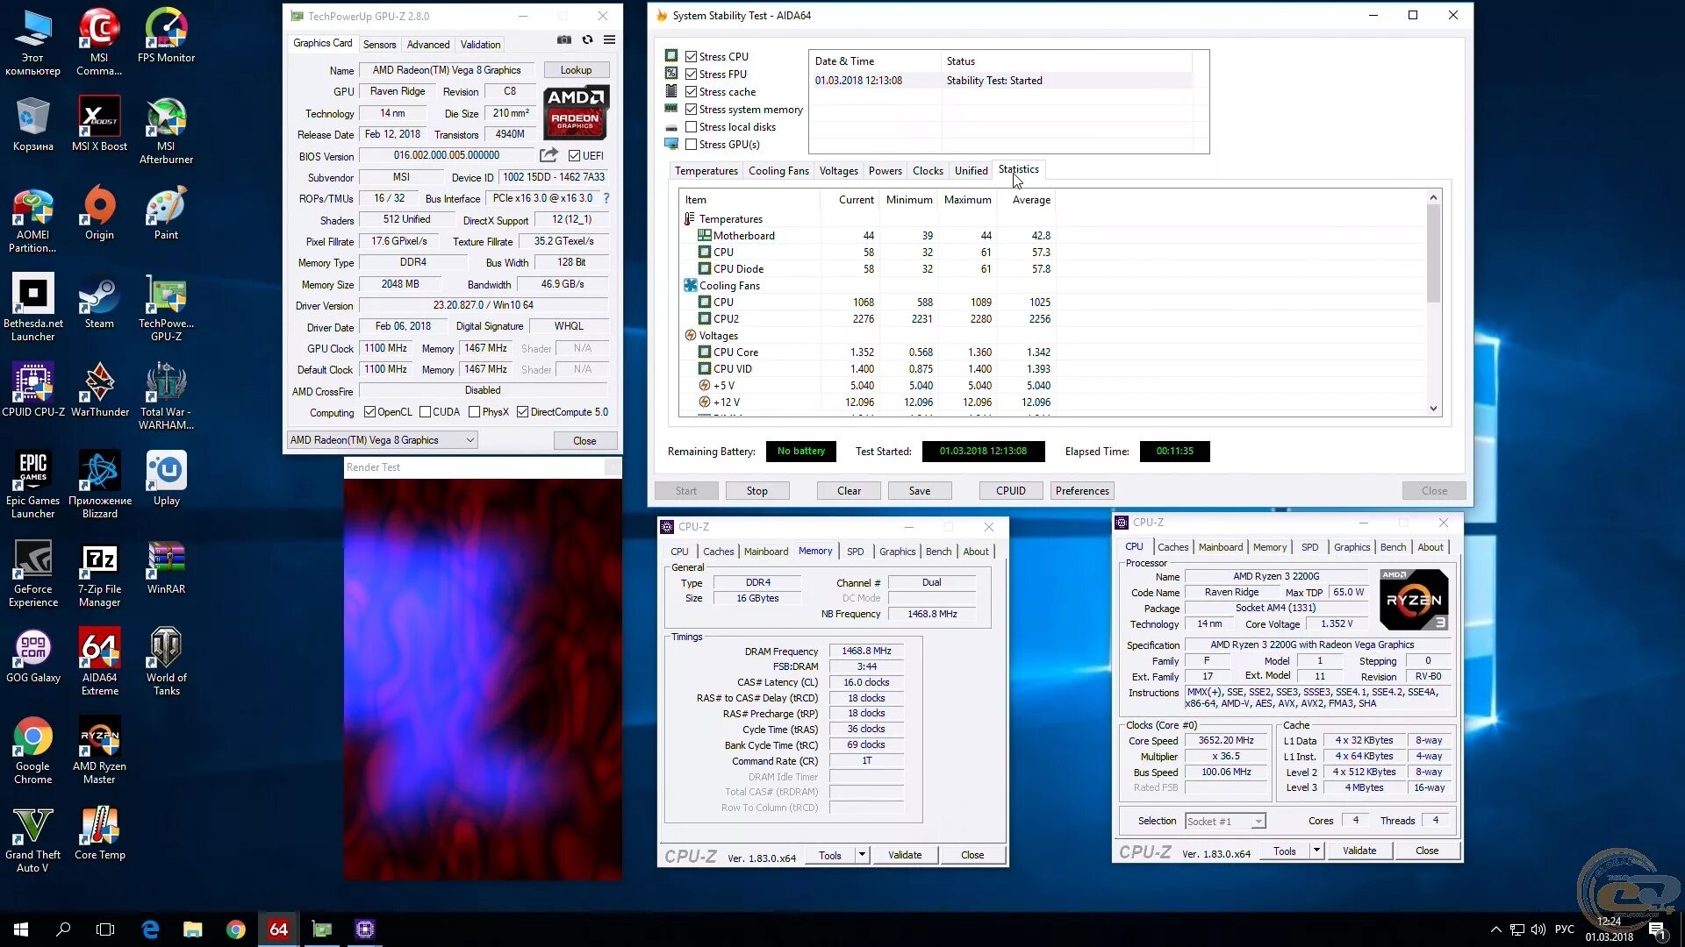Save stability test results
Screen dimensions: 1685x947
click(x=920, y=491)
